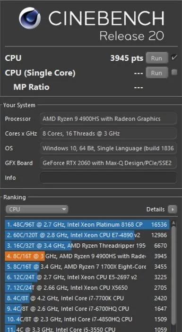
Task: Select Intel Xeon X5650 ranking row
Action: (87, 287)
